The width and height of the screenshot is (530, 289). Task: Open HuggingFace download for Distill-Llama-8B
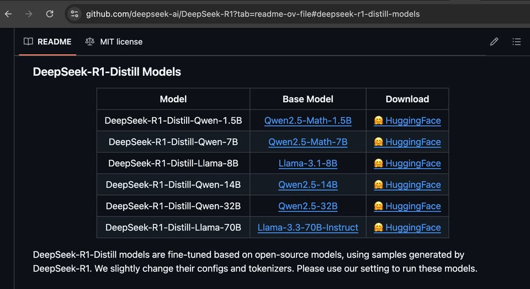[412, 164]
